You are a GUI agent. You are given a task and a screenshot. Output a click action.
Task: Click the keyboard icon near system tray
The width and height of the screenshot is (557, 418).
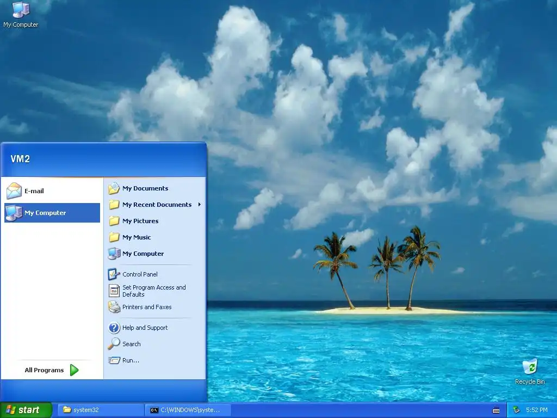point(496,410)
